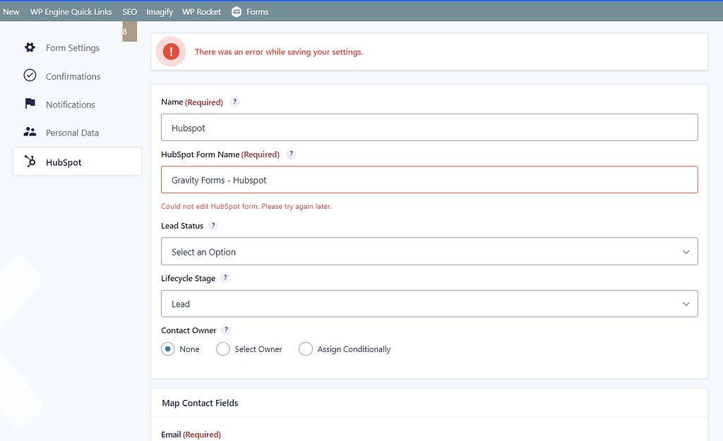Enable Assign Conditionally for contact owner
This screenshot has width=723, height=441.
coord(306,349)
